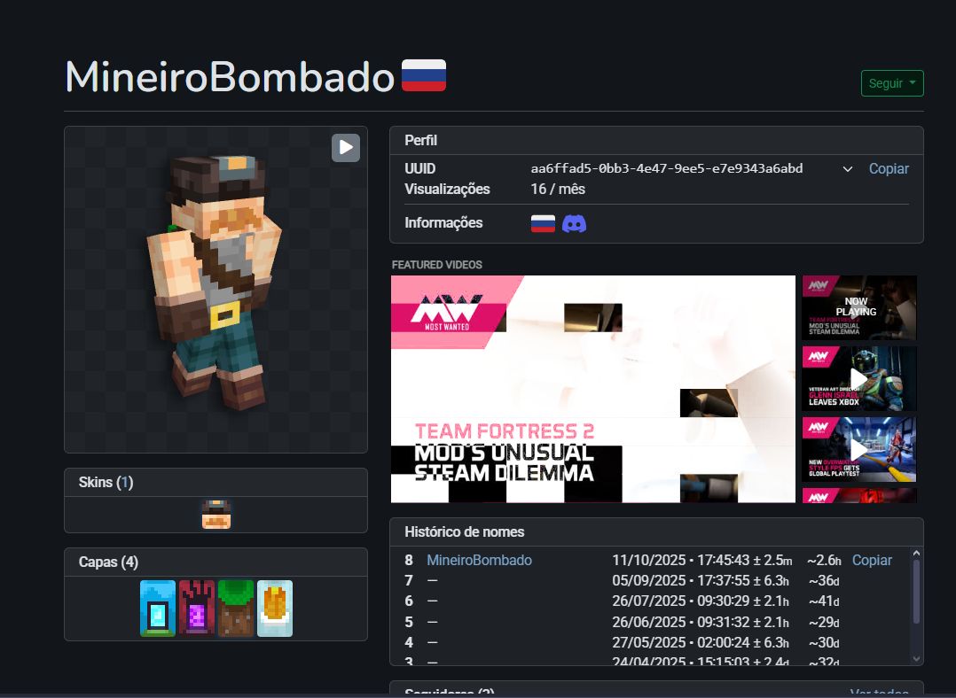Viewport: 956px width, 698px height.
Task: Play the skin animation
Action: coord(346,147)
